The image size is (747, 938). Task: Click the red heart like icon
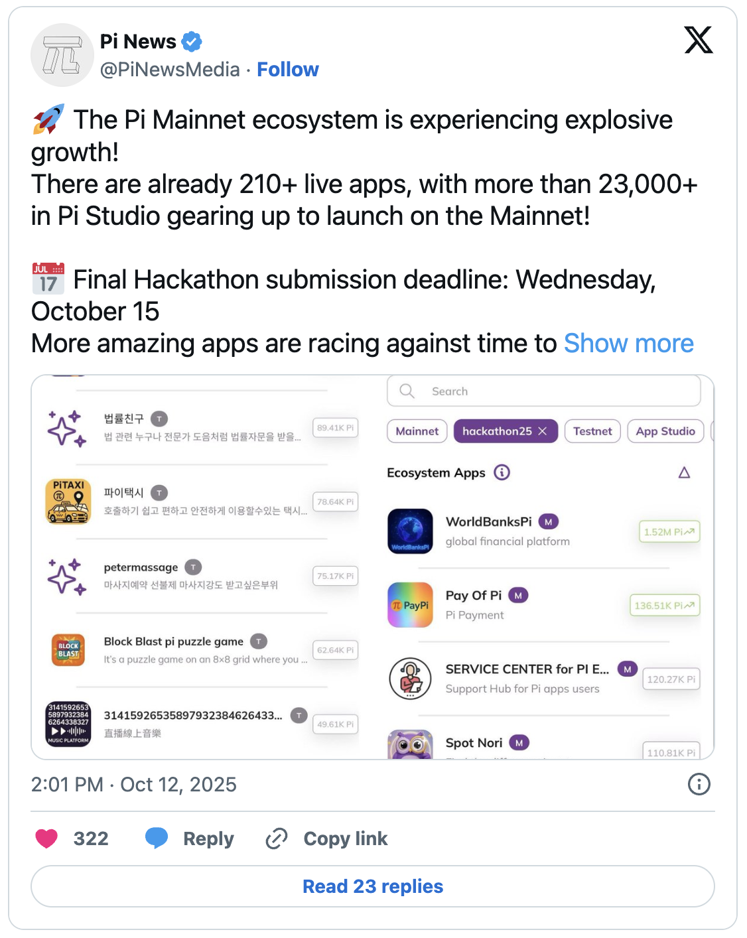pyautogui.click(x=46, y=838)
